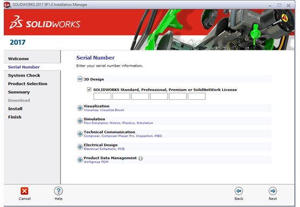Uncheck the SOLIDWORKS Standard, Professional, Premium license checkbox
The height and width of the screenshot is (207, 300).
point(89,89)
